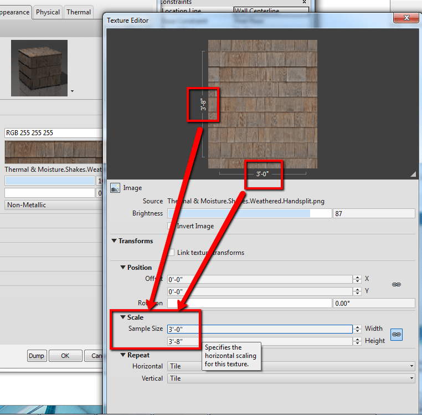Screen dimensions: 422x415
Task: Click the Thermal & Moisture.Shakes texture name
Action: pyautogui.click(x=53, y=170)
